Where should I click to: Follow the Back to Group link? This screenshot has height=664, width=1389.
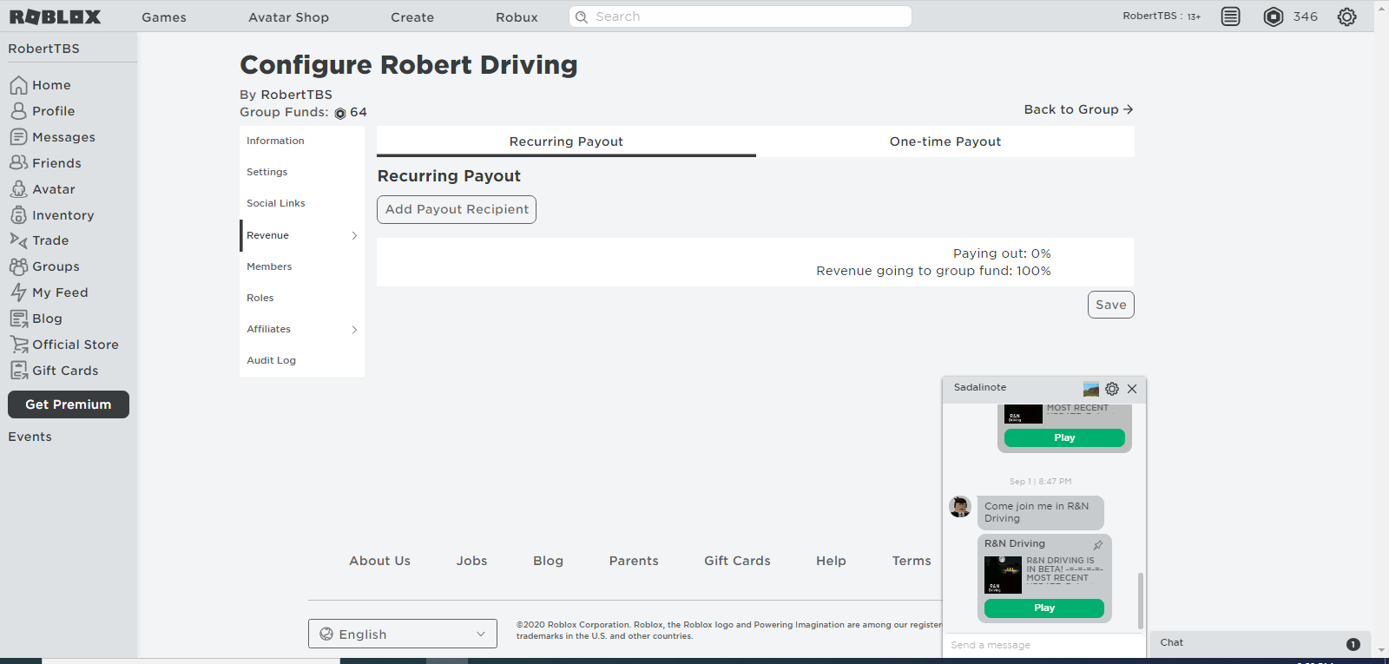[1078, 109]
